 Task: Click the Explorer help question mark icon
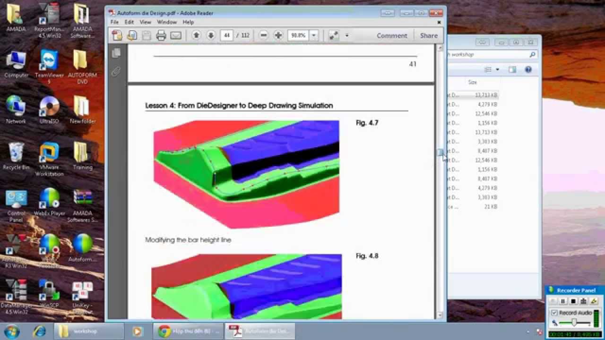pyautogui.click(x=528, y=70)
